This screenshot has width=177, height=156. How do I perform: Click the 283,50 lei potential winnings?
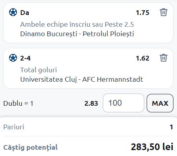[152, 147]
